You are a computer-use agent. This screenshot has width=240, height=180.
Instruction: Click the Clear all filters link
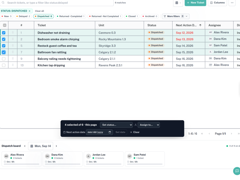[40, 11]
